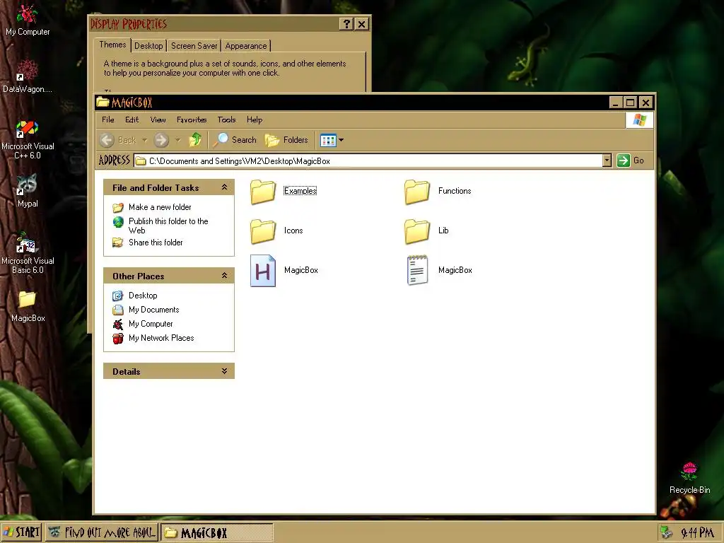
Task: Click the MagicBox taskbar button
Action: click(217, 532)
